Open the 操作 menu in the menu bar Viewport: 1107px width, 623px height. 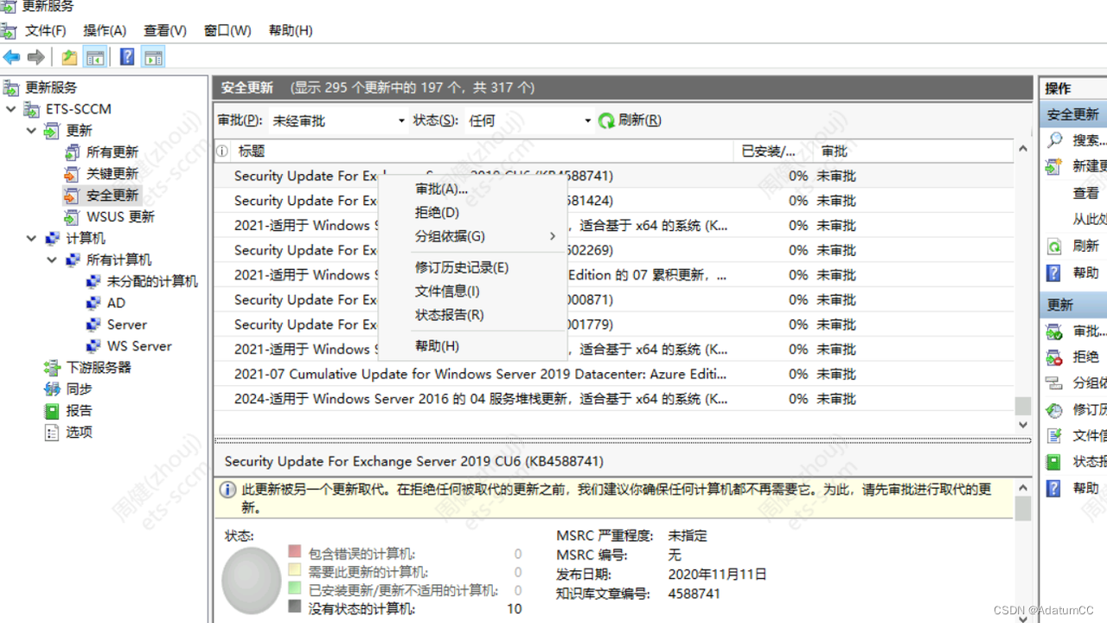click(x=105, y=30)
